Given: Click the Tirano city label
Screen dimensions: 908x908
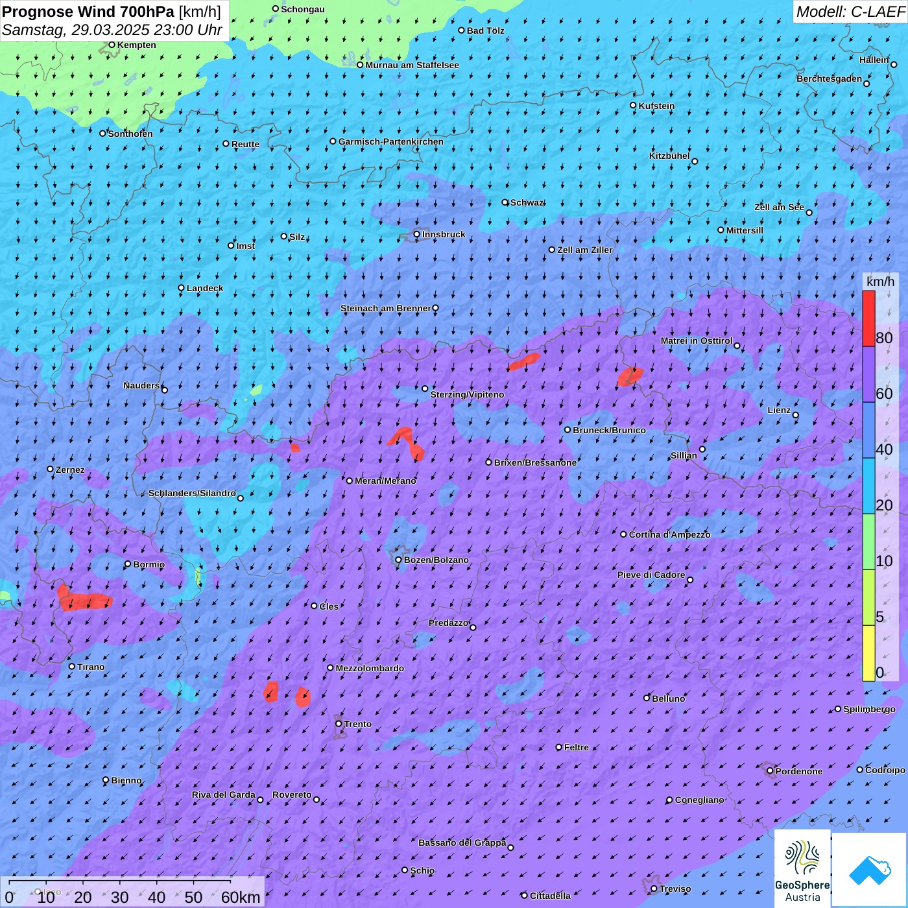Looking at the screenshot, I should pos(91,667).
